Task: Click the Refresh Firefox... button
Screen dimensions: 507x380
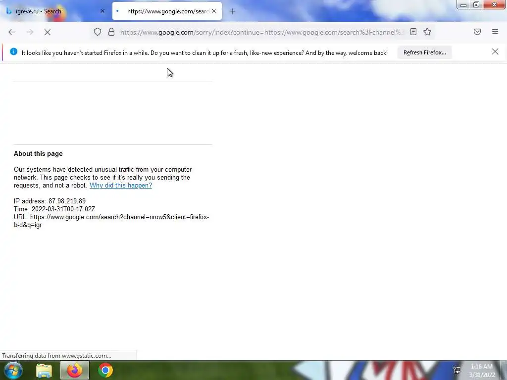Action: point(424,52)
